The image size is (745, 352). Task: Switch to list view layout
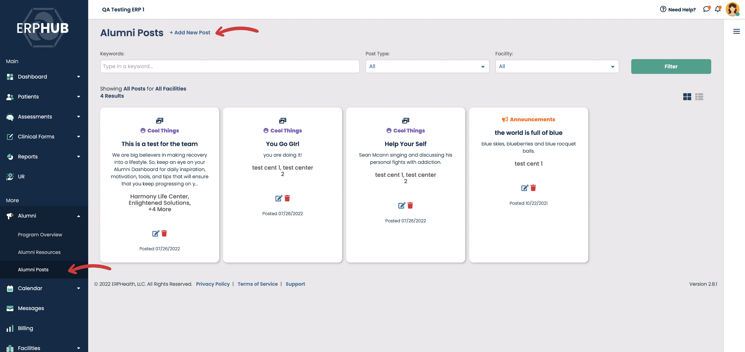tap(699, 97)
